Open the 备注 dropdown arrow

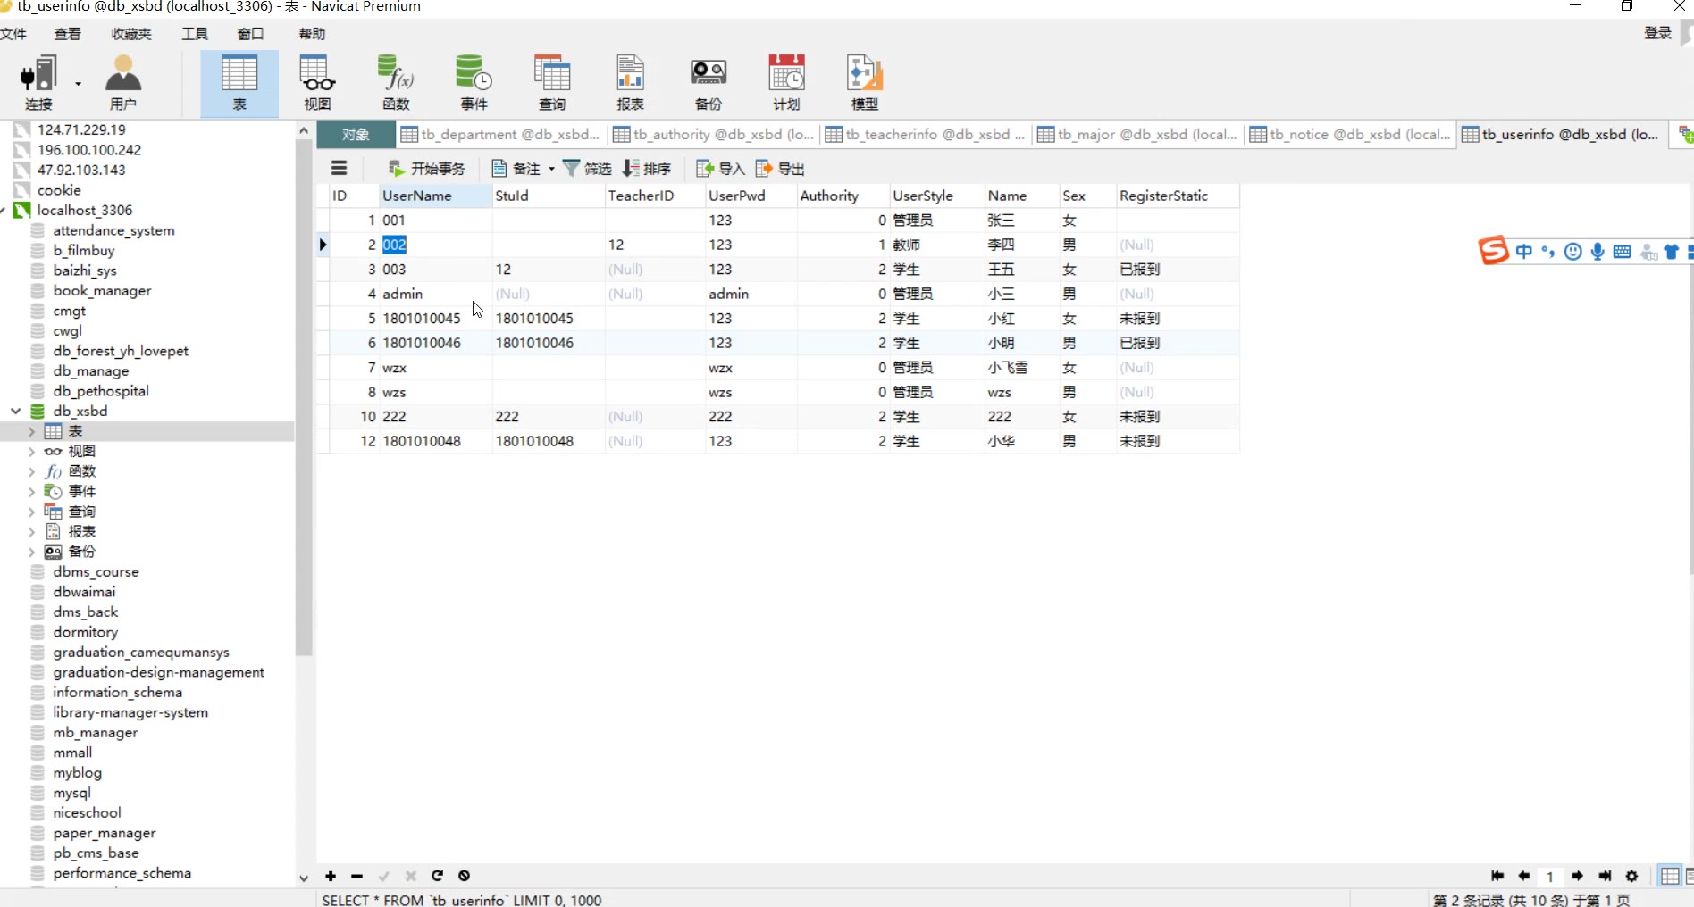[x=551, y=169]
